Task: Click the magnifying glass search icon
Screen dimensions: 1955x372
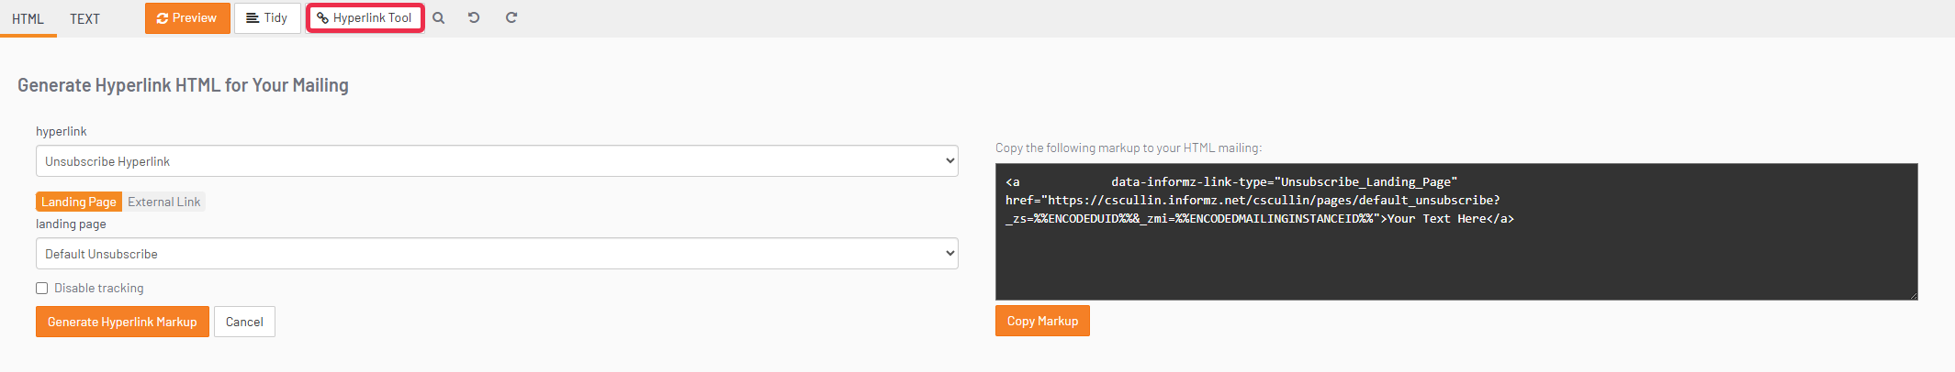Action: (439, 18)
